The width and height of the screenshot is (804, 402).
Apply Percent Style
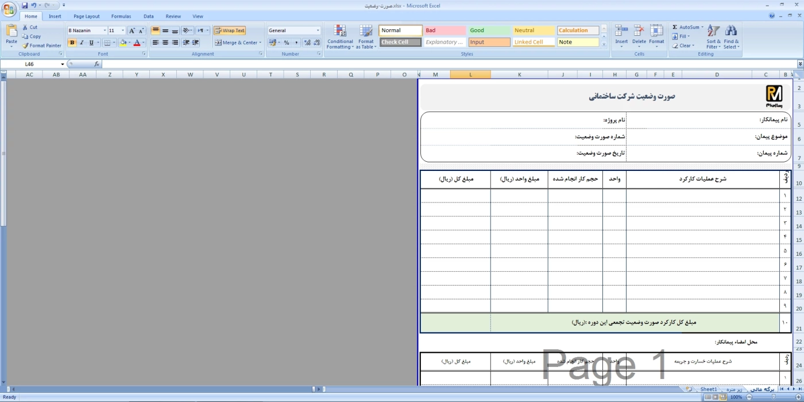tap(287, 42)
